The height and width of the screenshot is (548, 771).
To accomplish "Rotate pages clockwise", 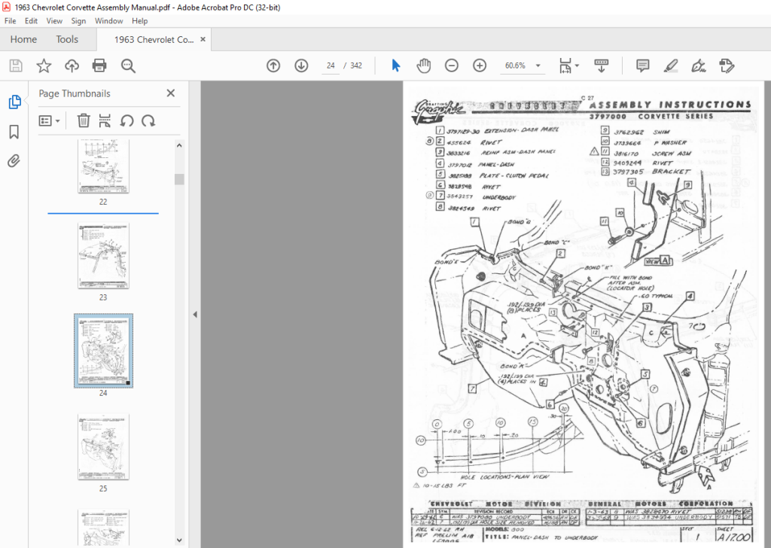I will pos(148,120).
